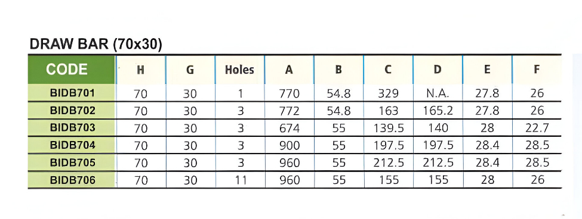Select the BIDB704 code cell
The height and width of the screenshot is (219, 582).
click(x=72, y=145)
